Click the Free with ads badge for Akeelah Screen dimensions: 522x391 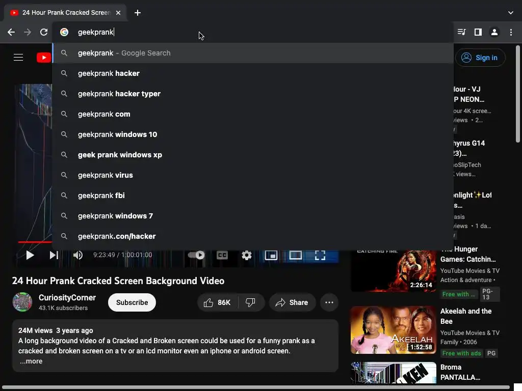click(x=461, y=353)
